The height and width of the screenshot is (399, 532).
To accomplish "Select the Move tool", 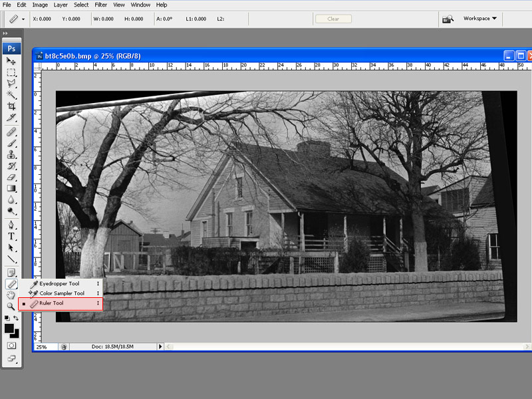I will (x=11, y=61).
